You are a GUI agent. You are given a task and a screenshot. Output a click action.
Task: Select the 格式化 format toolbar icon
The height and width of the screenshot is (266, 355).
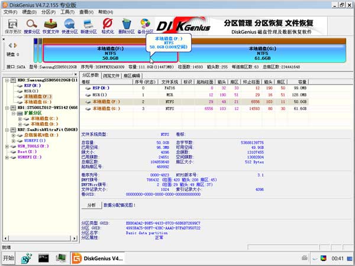(x=108, y=26)
